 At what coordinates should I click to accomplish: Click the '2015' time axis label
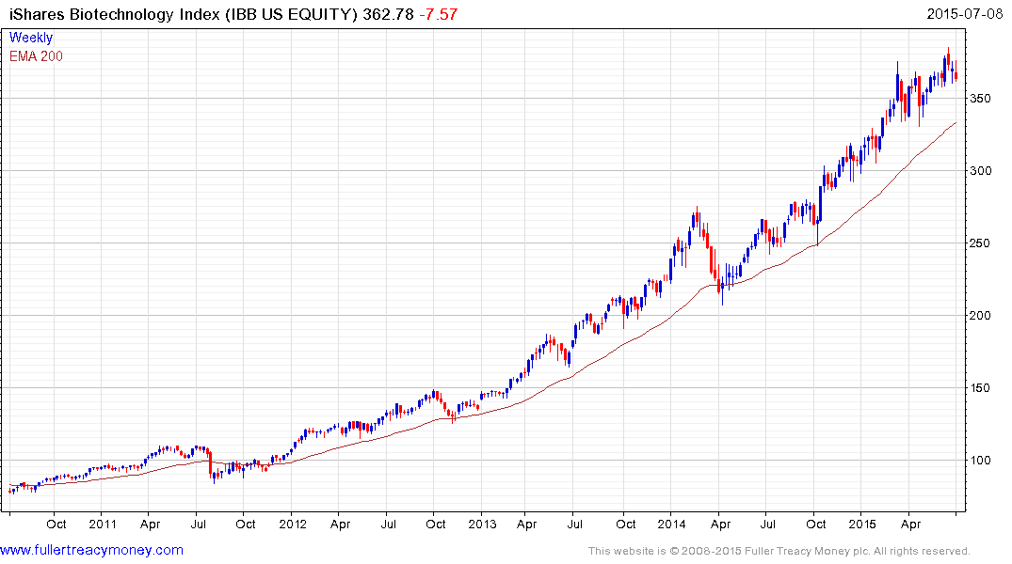click(861, 524)
